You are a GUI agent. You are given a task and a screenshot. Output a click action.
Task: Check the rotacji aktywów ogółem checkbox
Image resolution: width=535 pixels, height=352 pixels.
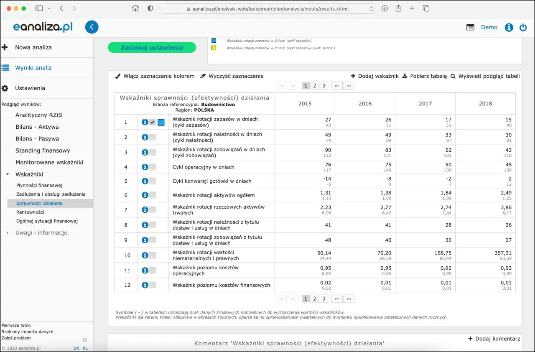(153, 195)
